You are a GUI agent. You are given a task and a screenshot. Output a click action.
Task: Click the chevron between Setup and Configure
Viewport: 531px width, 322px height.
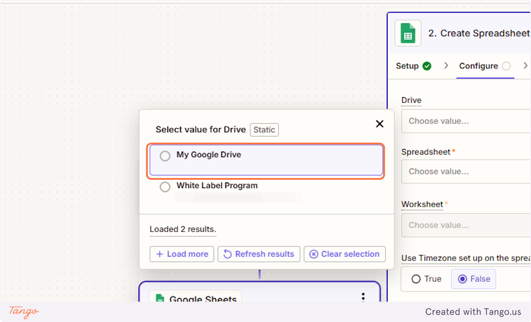point(446,65)
